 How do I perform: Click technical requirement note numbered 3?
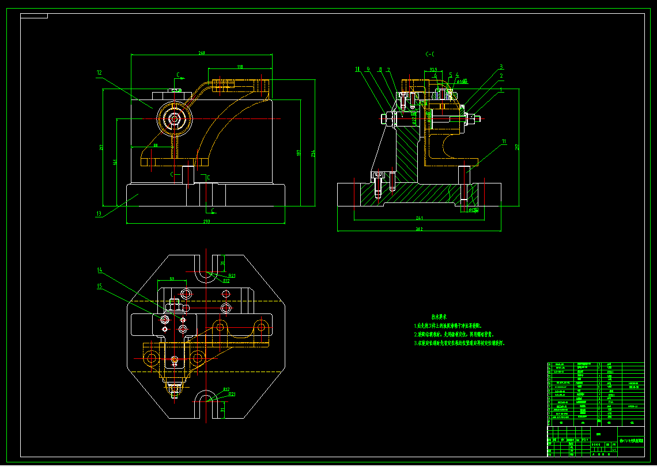point(459,343)
